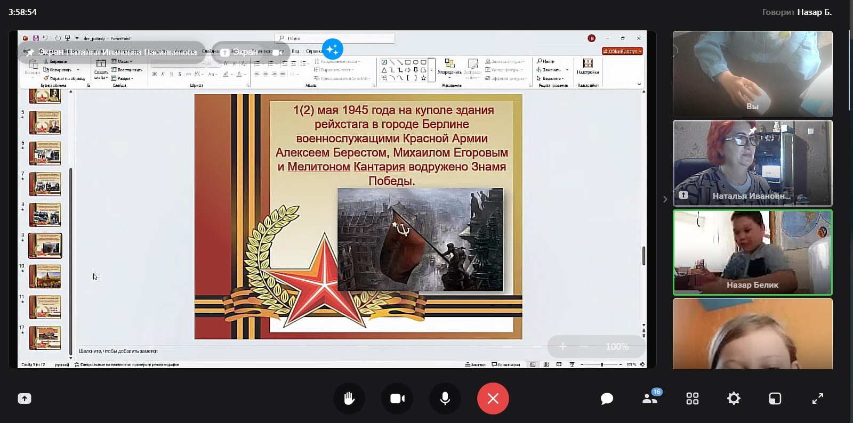Screen dimensions: 853x423
Task: Zoom out the shared screen with minus
Action: click(x=584, y=347)
